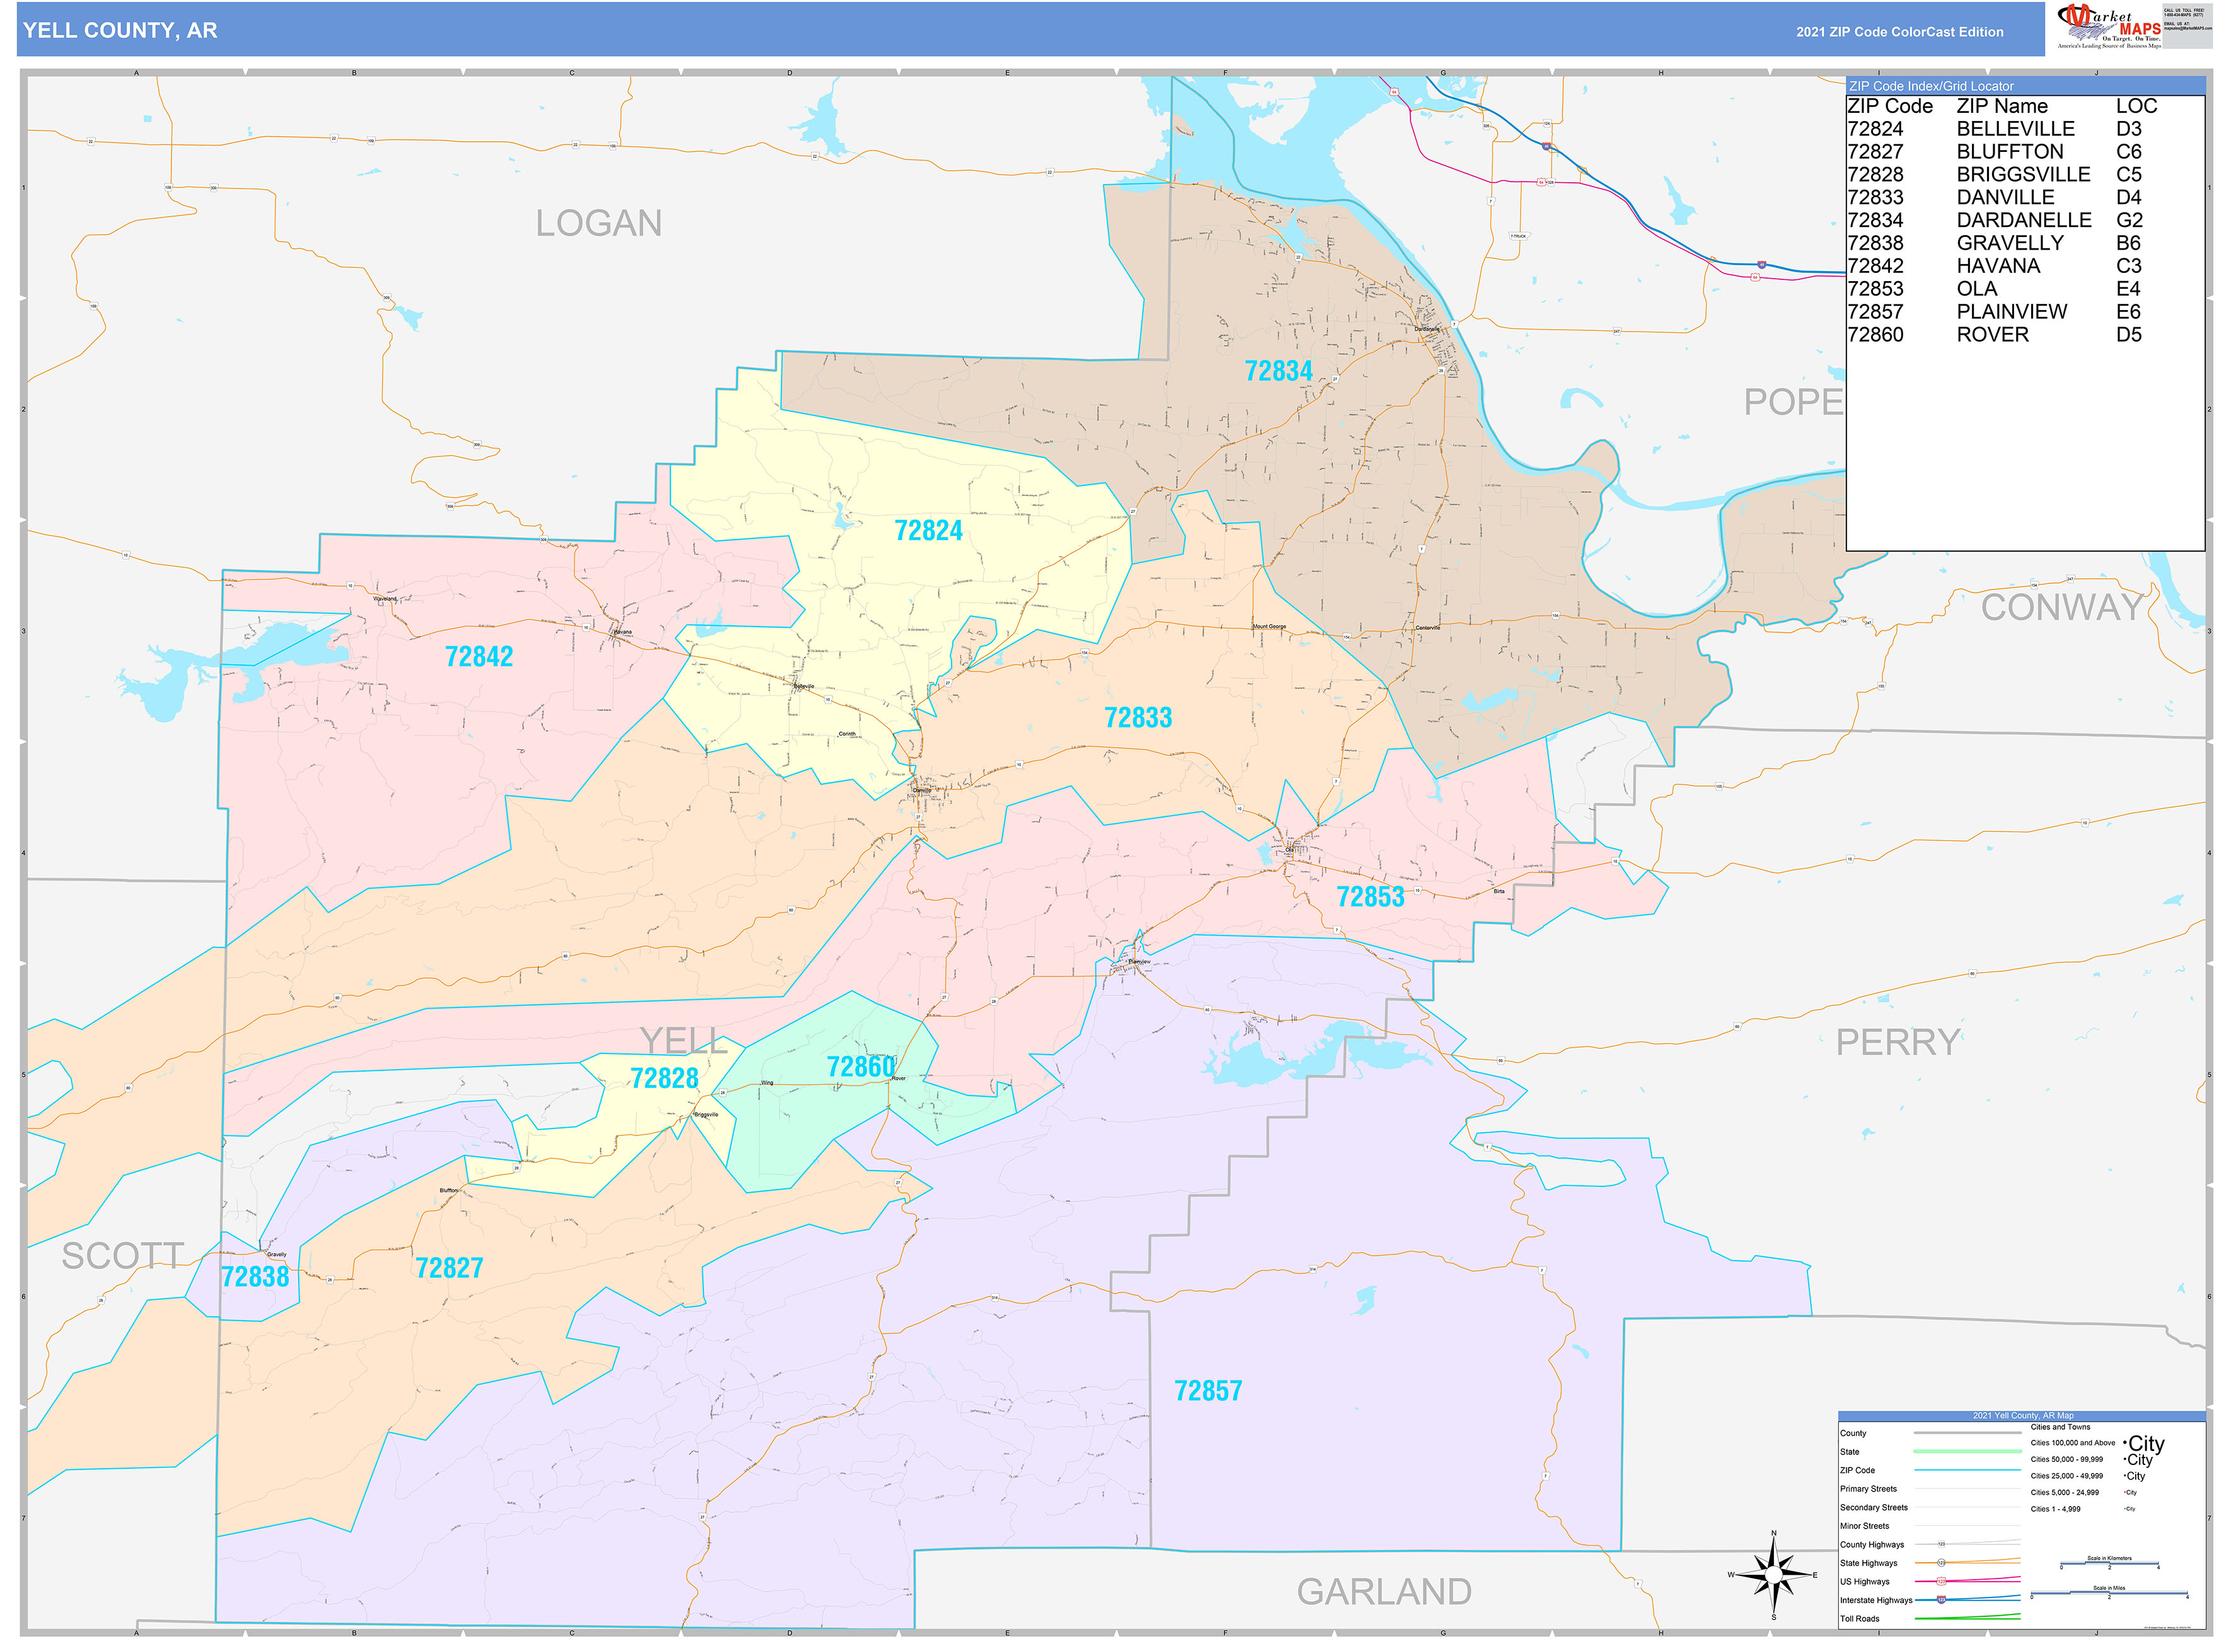Click the US Highways shield icon in legend
This screenshot has height=1639, width=2224.
pos(1941,1582)
